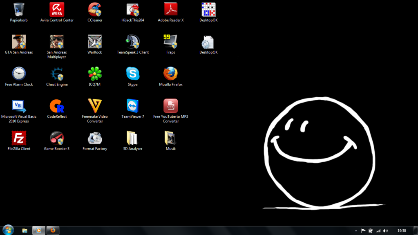The width and height of the screenshot is (418, 235).
Task: Open the Windows Start menu orb
Action: pyautogui.click(x=8, y=230)
